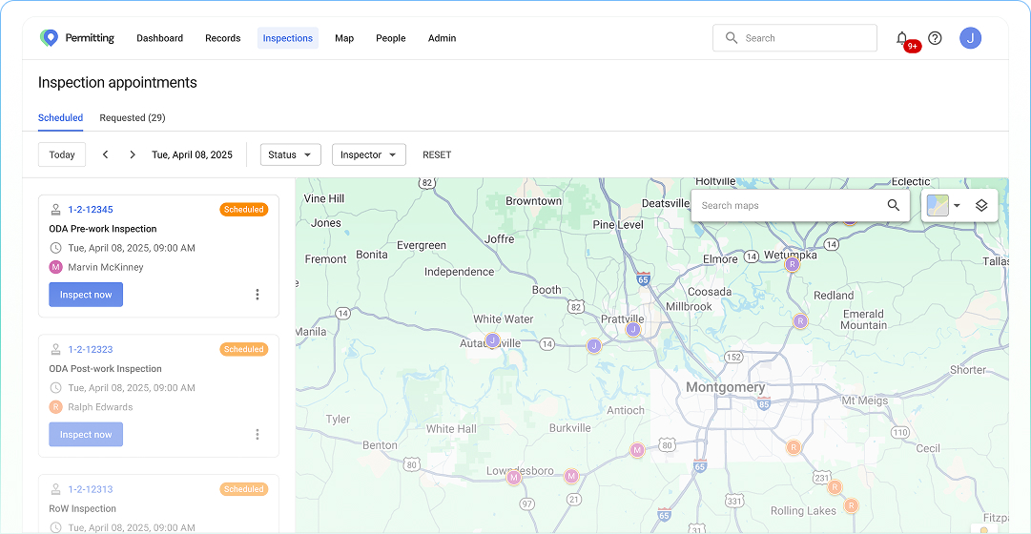Switch to the Requested (29) tab
Screen dimensions: 1031x534
[133, 117]
